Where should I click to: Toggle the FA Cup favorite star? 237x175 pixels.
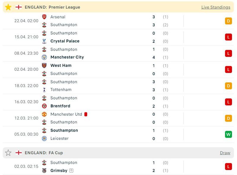tap(8, 153)
